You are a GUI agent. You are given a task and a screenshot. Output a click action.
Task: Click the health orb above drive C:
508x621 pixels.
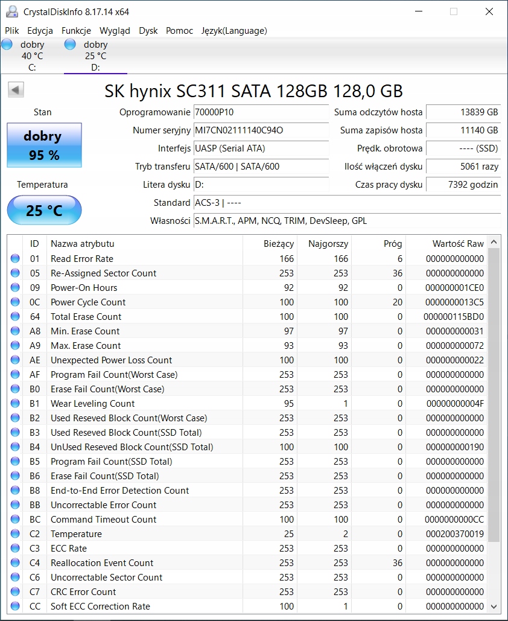(x=7, y=44)
